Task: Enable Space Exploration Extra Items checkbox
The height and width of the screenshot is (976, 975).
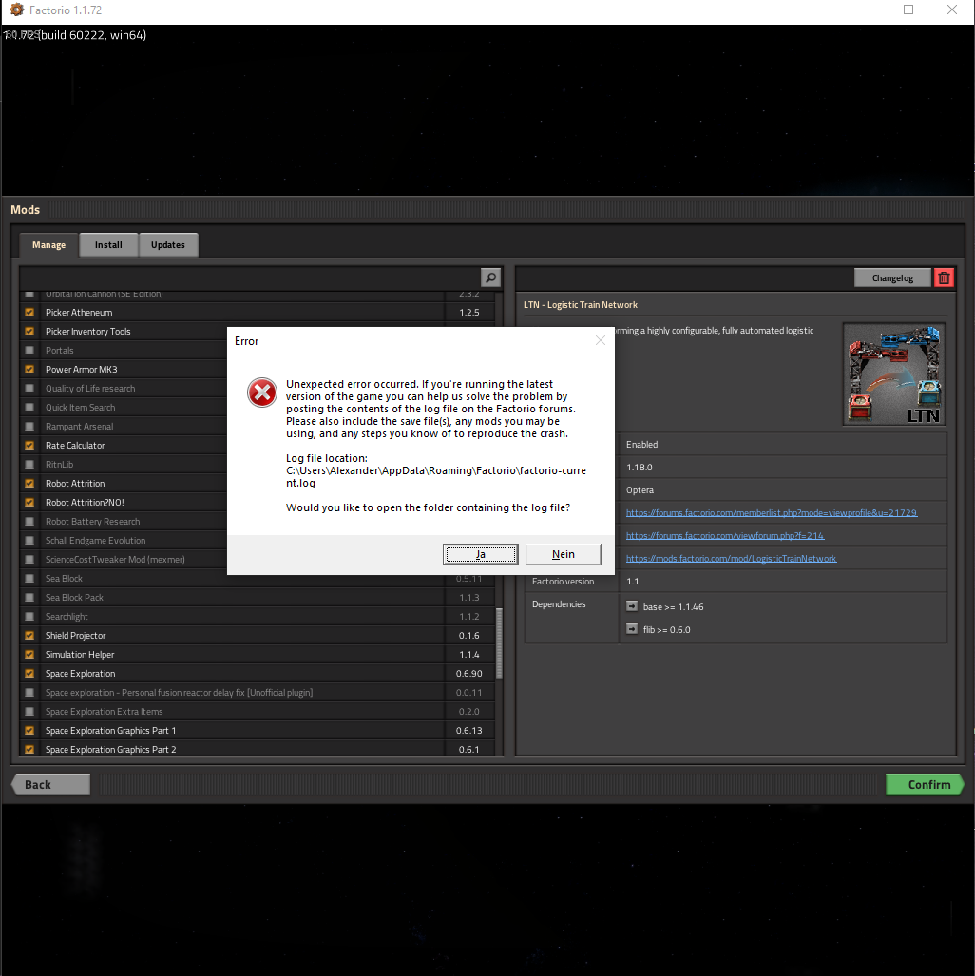Action: point(29,712)
